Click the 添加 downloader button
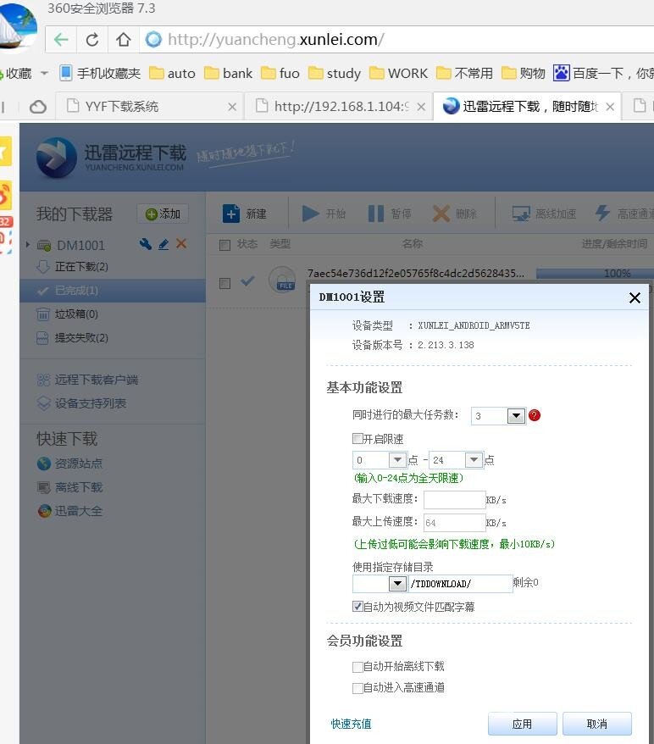Image resolution: width=654 pixels, height=744 pixels. (163, 214)
